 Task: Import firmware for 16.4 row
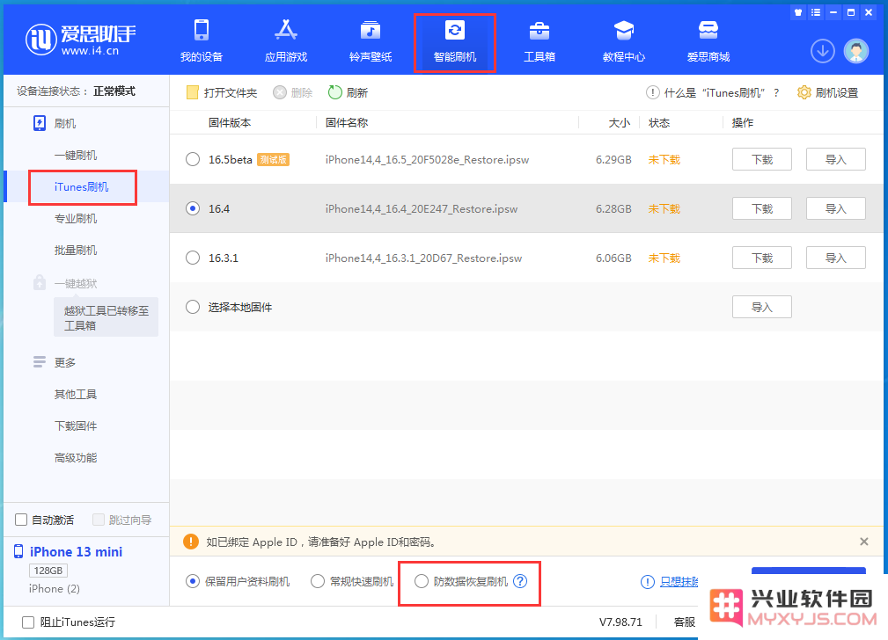point(835,209)
